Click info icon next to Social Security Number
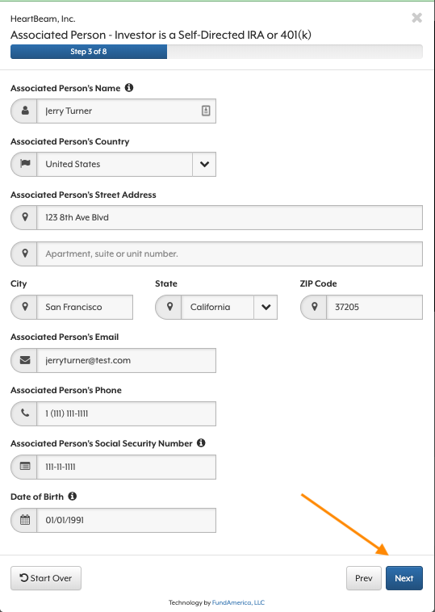Image resolution: width=435 pixels, height=612 pixels. tap(201, 443)
